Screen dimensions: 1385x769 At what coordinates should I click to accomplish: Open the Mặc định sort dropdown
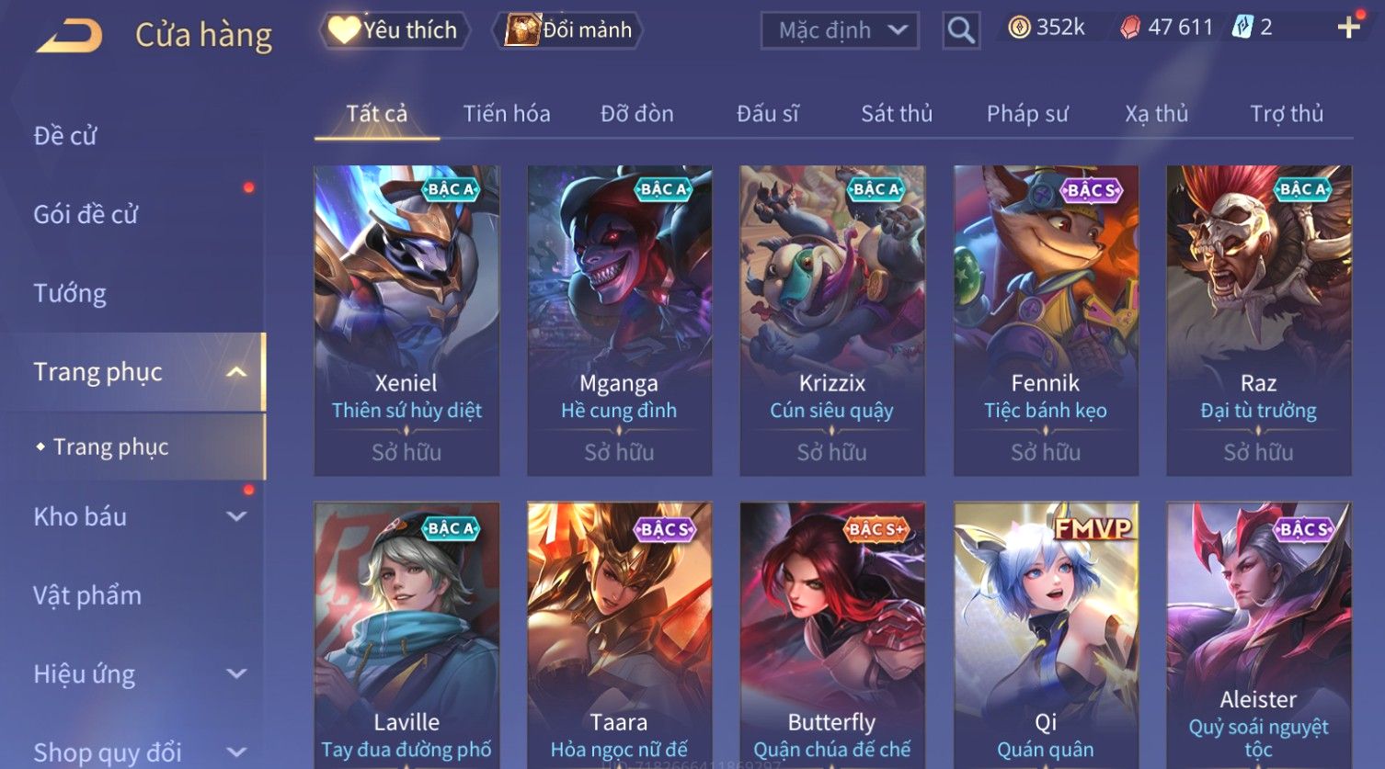(x=840, y=30)
